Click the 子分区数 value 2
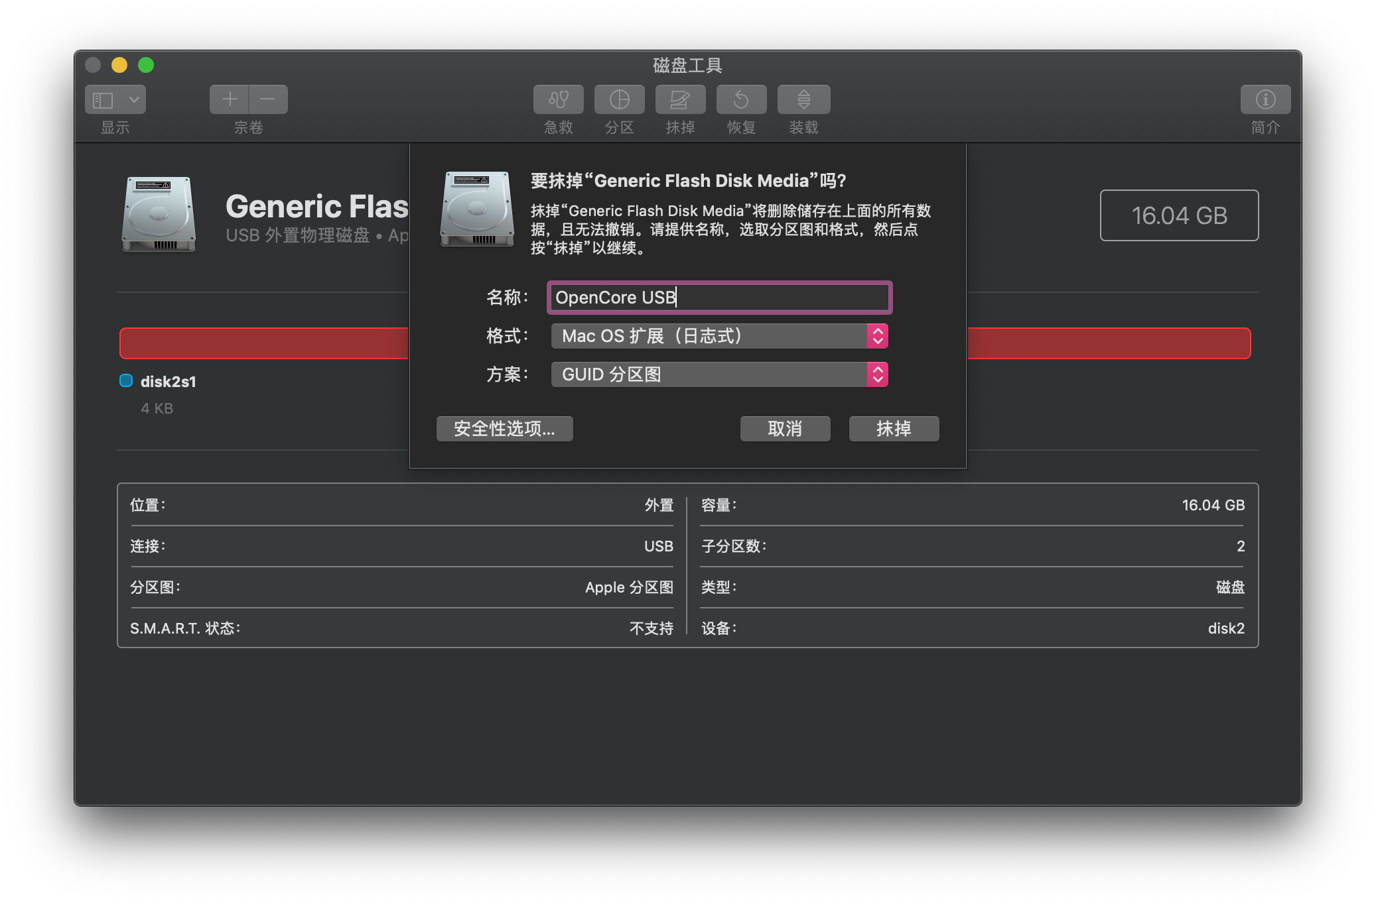Image resolution: width=1376 pixels, height=904 pixels. point(1241,546)
